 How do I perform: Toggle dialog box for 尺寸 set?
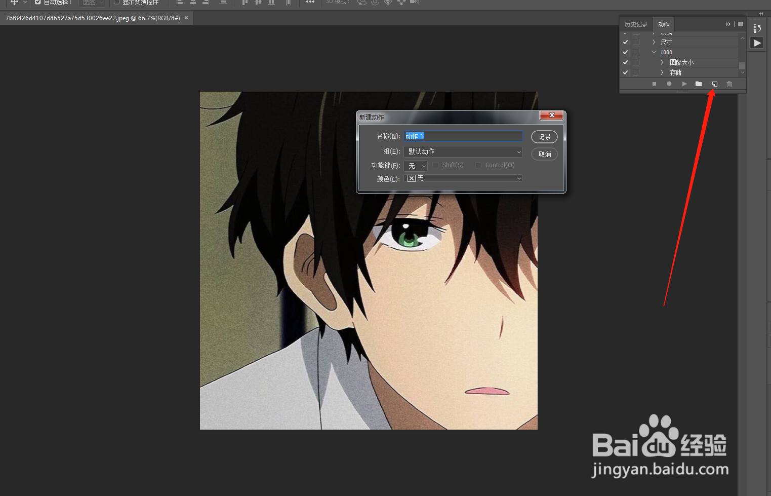tap(636, 42)
